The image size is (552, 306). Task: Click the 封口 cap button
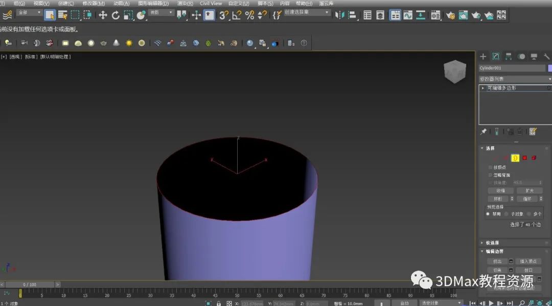(528, 270)
